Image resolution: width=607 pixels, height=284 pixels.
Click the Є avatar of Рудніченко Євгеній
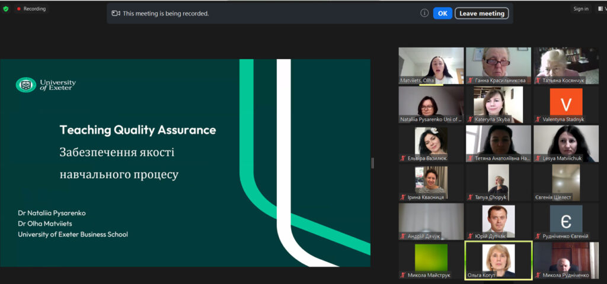point(566,219)
